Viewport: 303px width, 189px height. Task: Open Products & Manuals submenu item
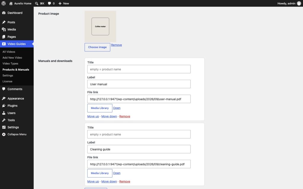[x=16, y=69]
